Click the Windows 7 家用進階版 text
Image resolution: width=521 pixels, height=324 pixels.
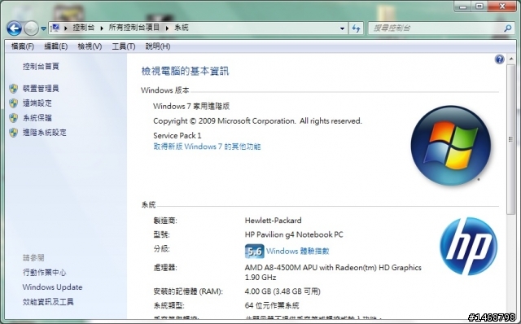[191, 107]
